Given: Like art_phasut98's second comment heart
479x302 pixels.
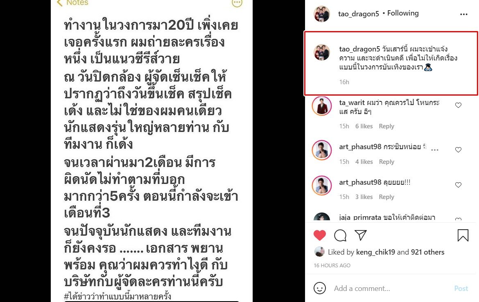Looking at the screenshot, I should coord(458,185).
